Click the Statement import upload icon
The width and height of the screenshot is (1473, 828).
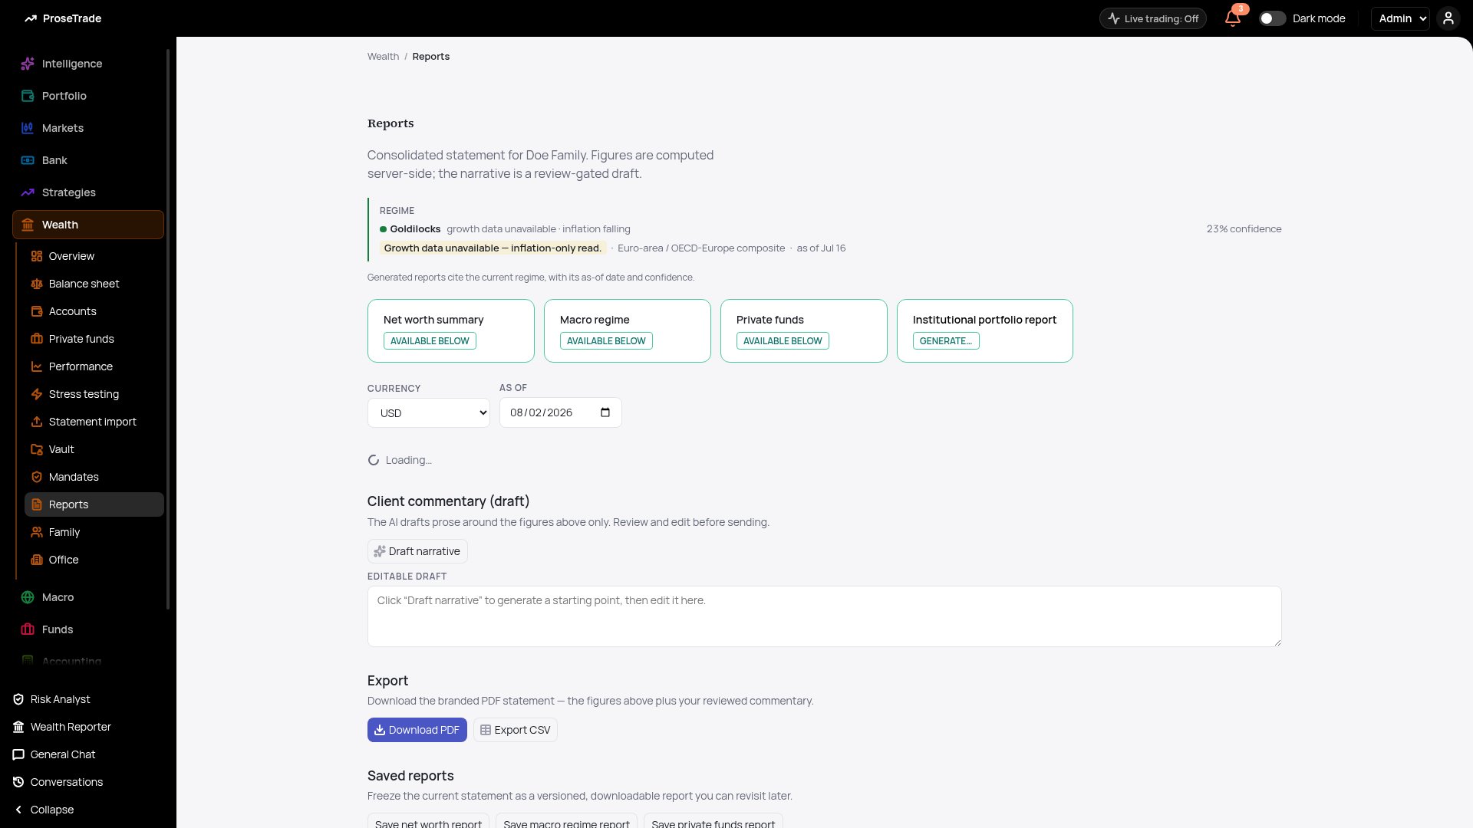pos(37,422)
